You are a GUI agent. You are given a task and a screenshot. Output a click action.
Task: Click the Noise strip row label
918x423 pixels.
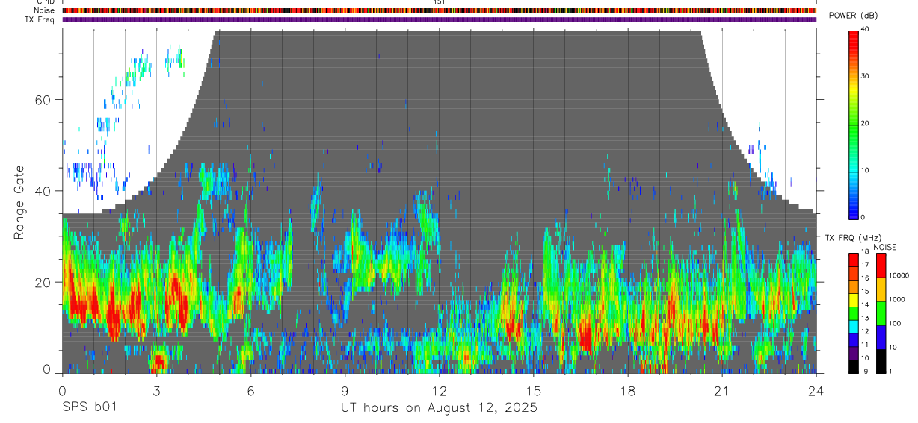click(x=46, y=10)
